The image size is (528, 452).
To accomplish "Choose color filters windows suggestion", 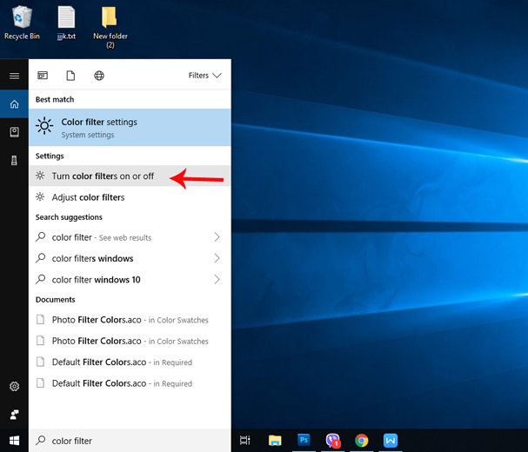I will (92, 258).
